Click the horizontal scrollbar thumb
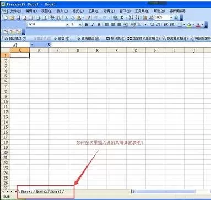This screenshot has height=200, width=211. [166, 192]
